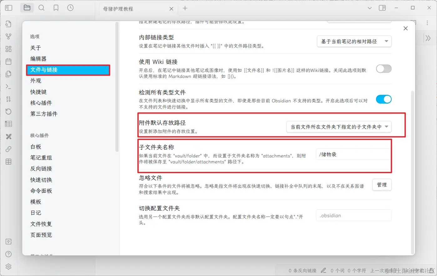Click settings sidebar scrollbar thumb
Image resolution: width=437 pixels, height=276 pixels.
point(117,87)
